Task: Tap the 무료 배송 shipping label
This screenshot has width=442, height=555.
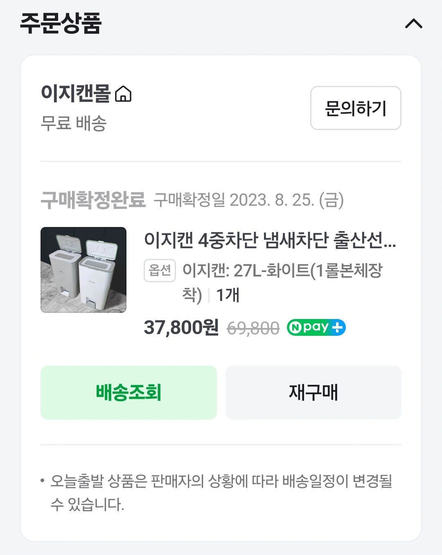Action: tap(74, 123)
